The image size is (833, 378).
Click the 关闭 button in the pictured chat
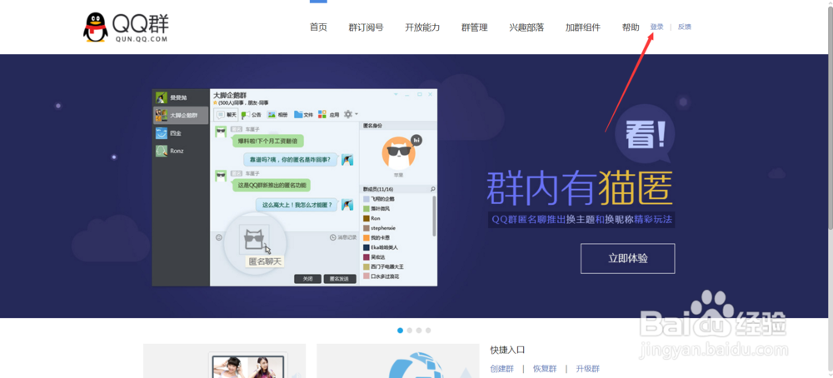307,279
